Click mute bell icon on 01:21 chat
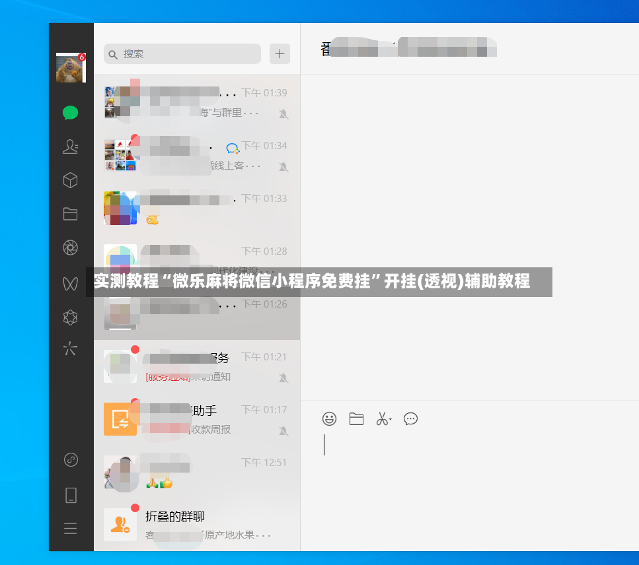Image resolution: width=639 pixels, height=565 pixels. [283, 378]
